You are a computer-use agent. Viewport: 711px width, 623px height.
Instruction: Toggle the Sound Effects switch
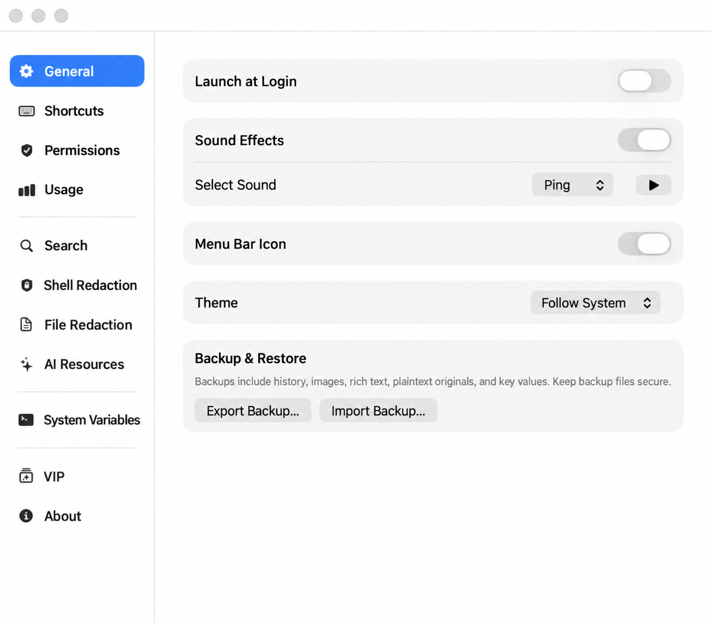point(644,140)
